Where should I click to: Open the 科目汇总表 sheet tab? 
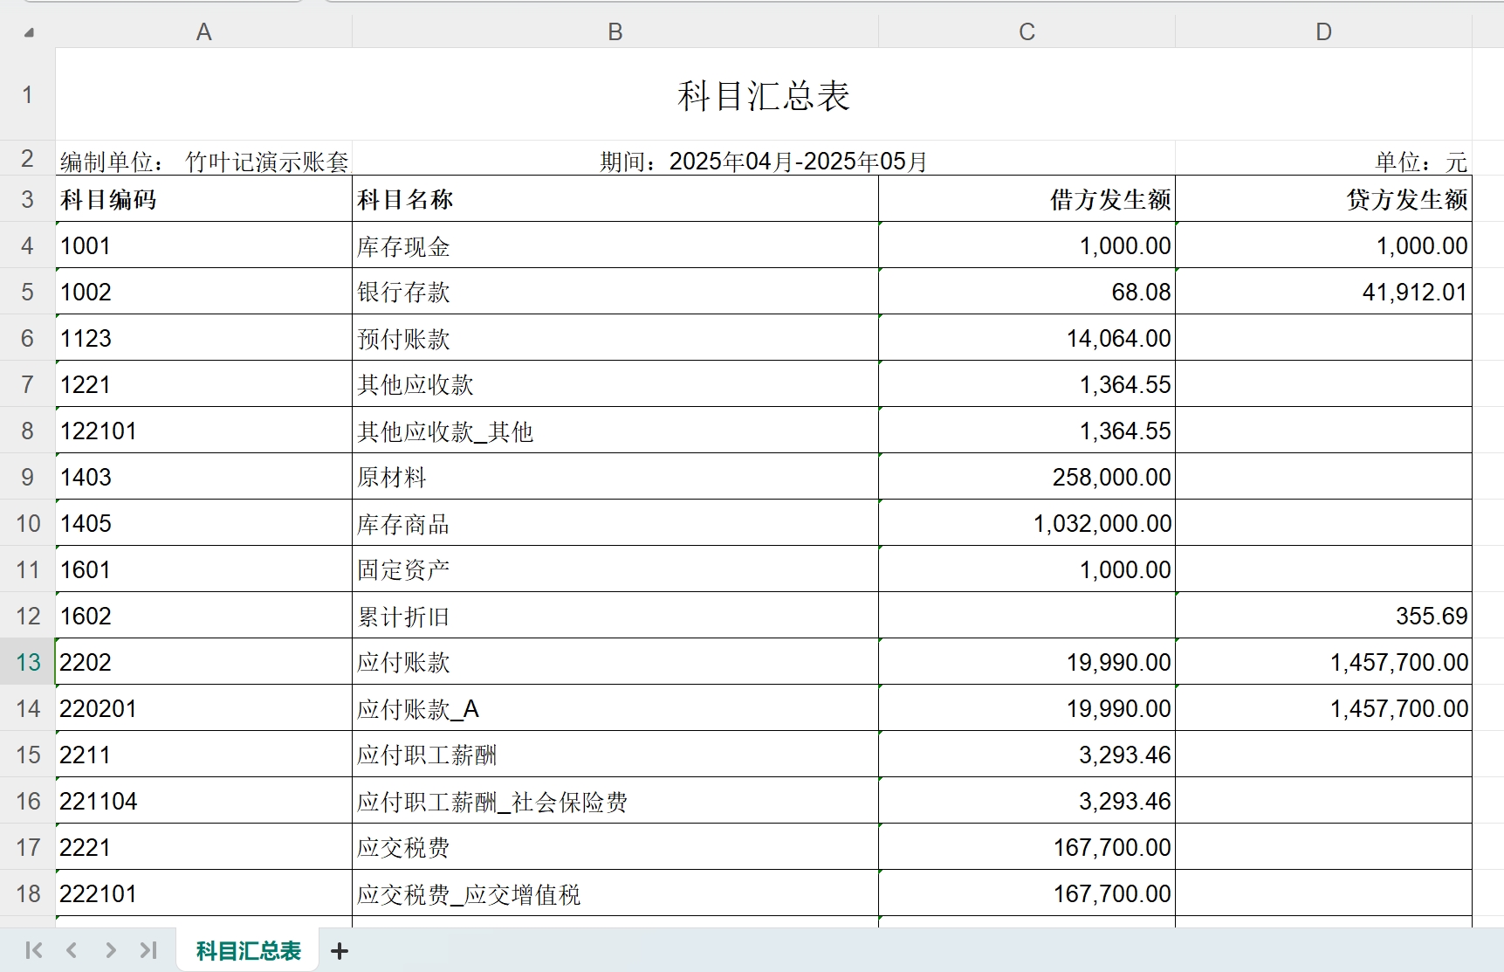(x=248, y=951)
